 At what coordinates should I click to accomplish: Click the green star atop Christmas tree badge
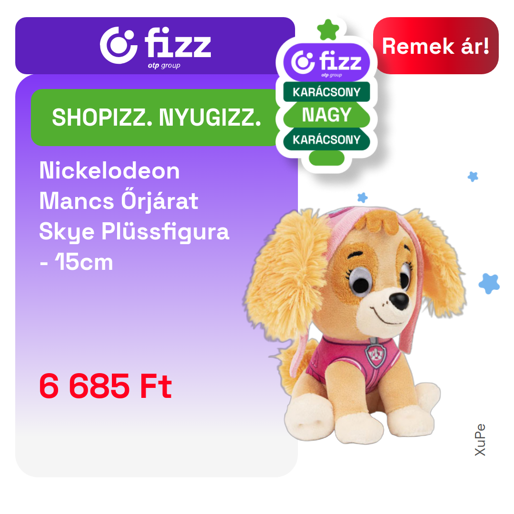(328, 30)
